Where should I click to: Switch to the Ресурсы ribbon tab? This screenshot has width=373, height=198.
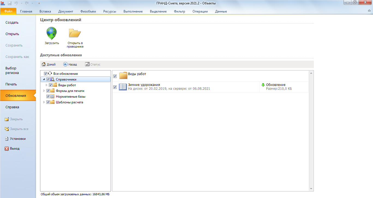(x=110, y=11)
